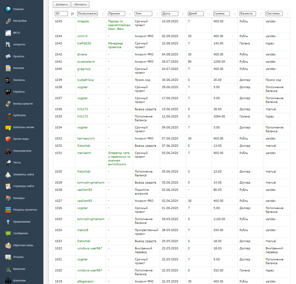Viewport: 296px width, 284px height.
Task: Open user kraft2020 link
Action: coord(84,43)
